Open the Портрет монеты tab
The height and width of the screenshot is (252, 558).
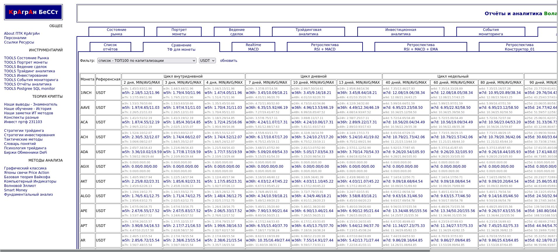(179, 32)
